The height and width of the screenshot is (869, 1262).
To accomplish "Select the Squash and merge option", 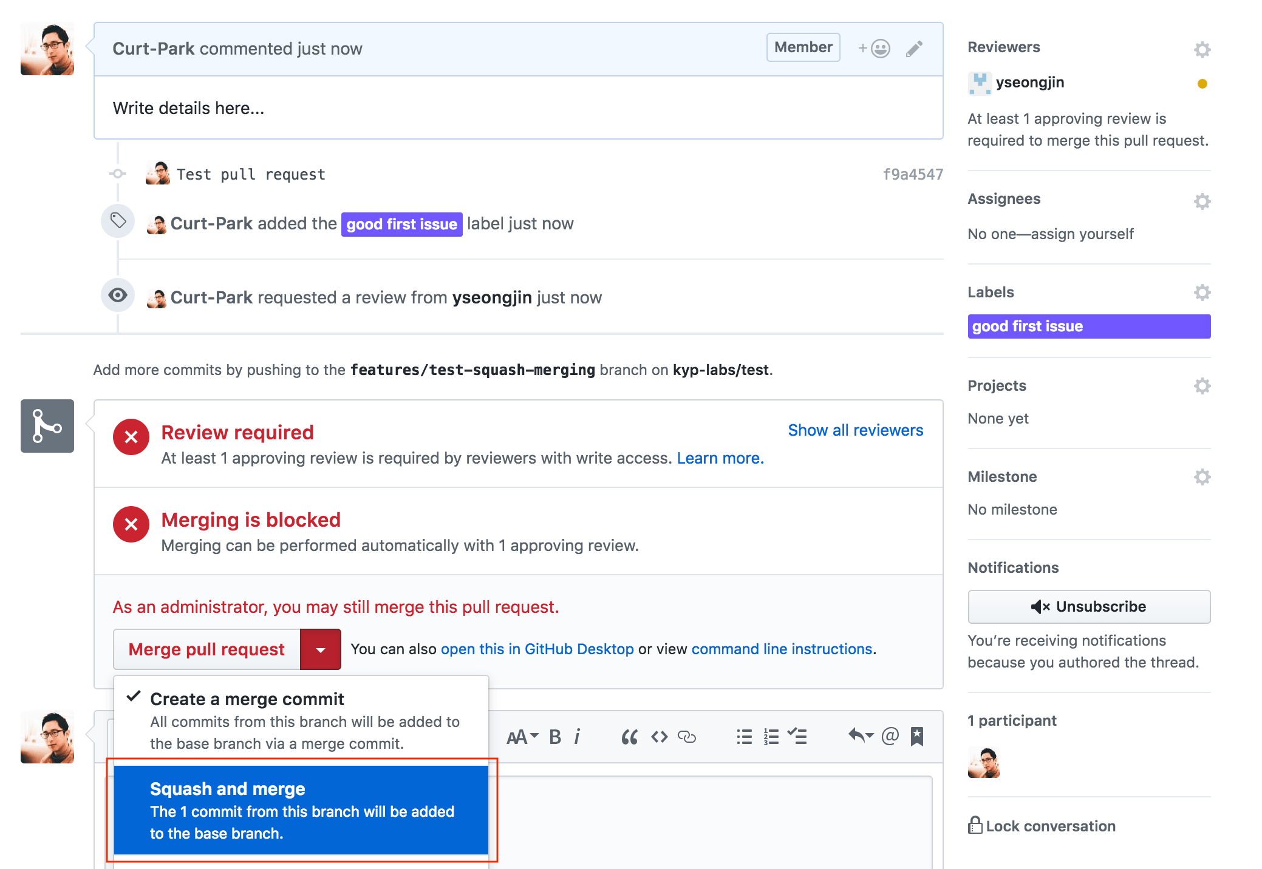I will tap(301, 810).
